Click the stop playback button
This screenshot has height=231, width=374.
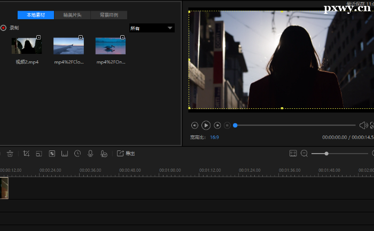tap(227, 125)
